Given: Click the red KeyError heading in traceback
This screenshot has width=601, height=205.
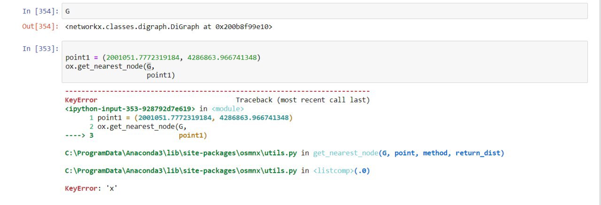Looking at the screenshot, I should pyautogui.click(x=81, y=100).
